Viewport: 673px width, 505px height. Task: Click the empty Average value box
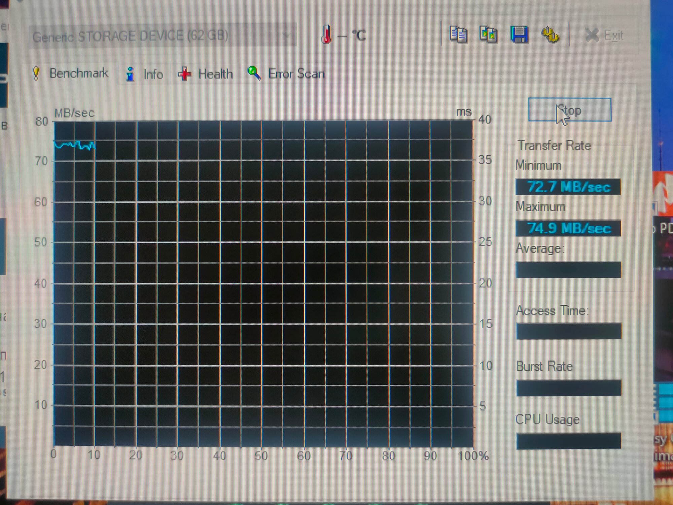click(568, 270)
